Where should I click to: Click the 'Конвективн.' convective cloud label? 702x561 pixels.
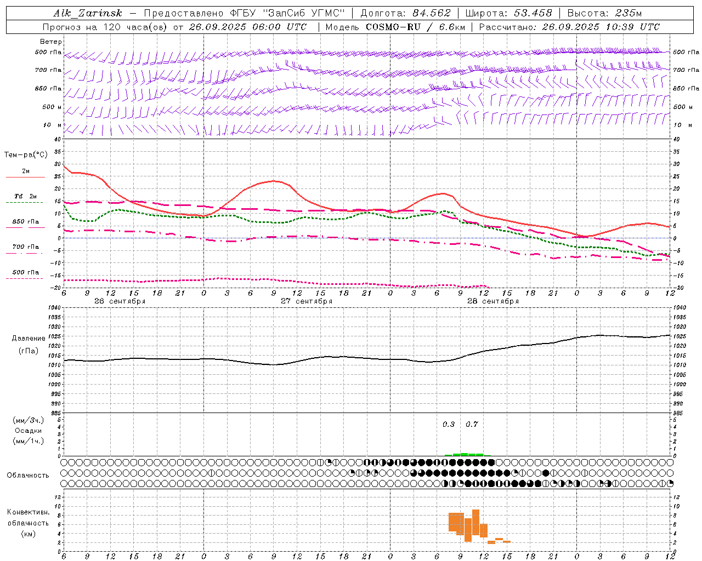click(29, 512)
